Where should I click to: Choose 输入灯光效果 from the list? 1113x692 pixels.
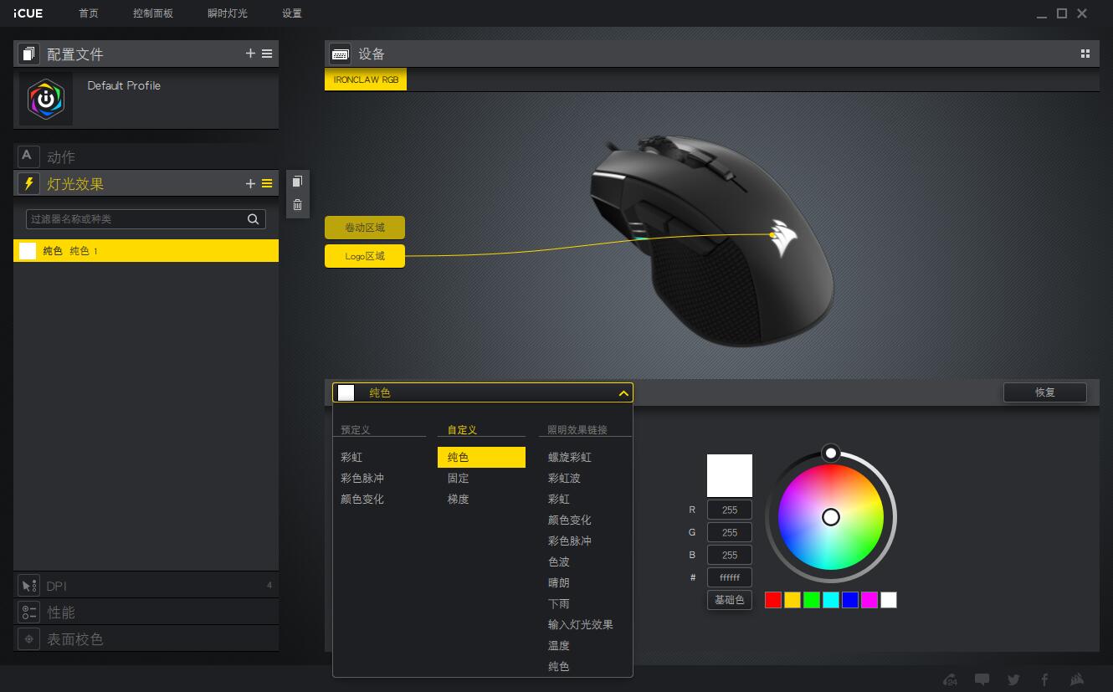[581, 625]
